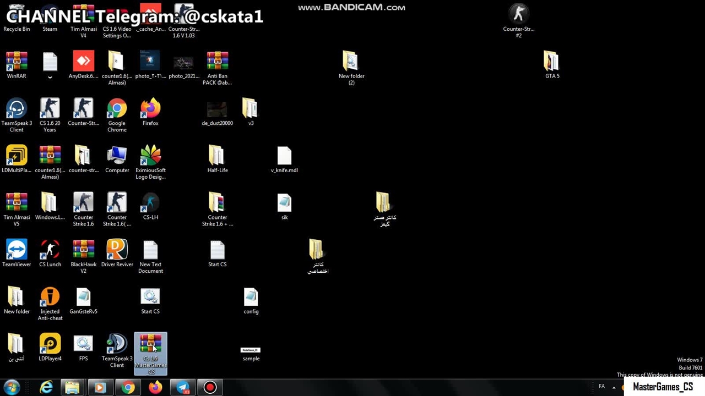Open the Steam desktop shortcut
The image size is (705, 396).
pos(50,19)
